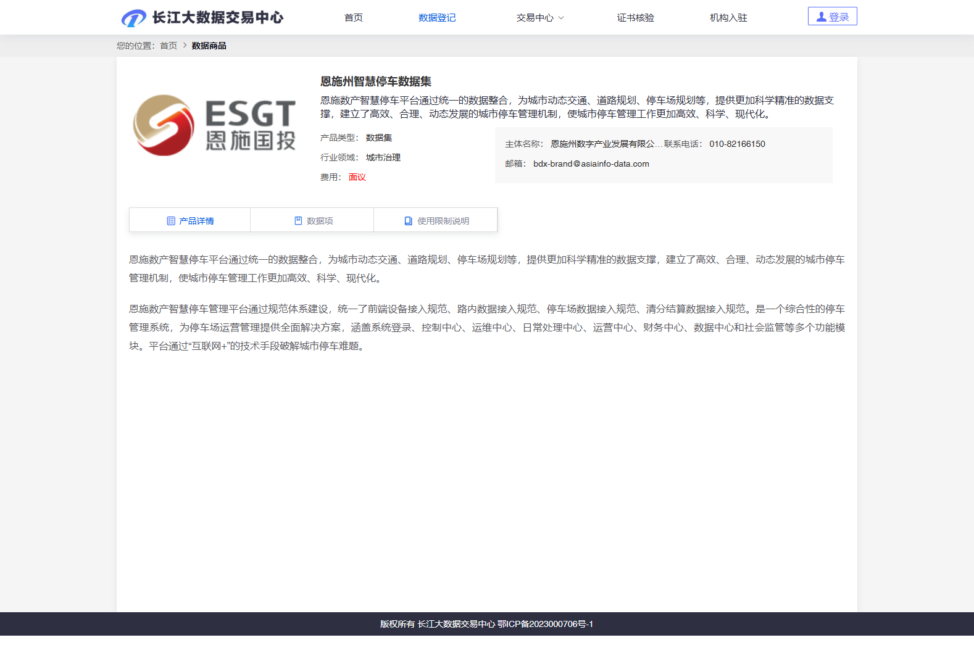
Task: Go to 机构入驻 page
Action: [728, 18]
